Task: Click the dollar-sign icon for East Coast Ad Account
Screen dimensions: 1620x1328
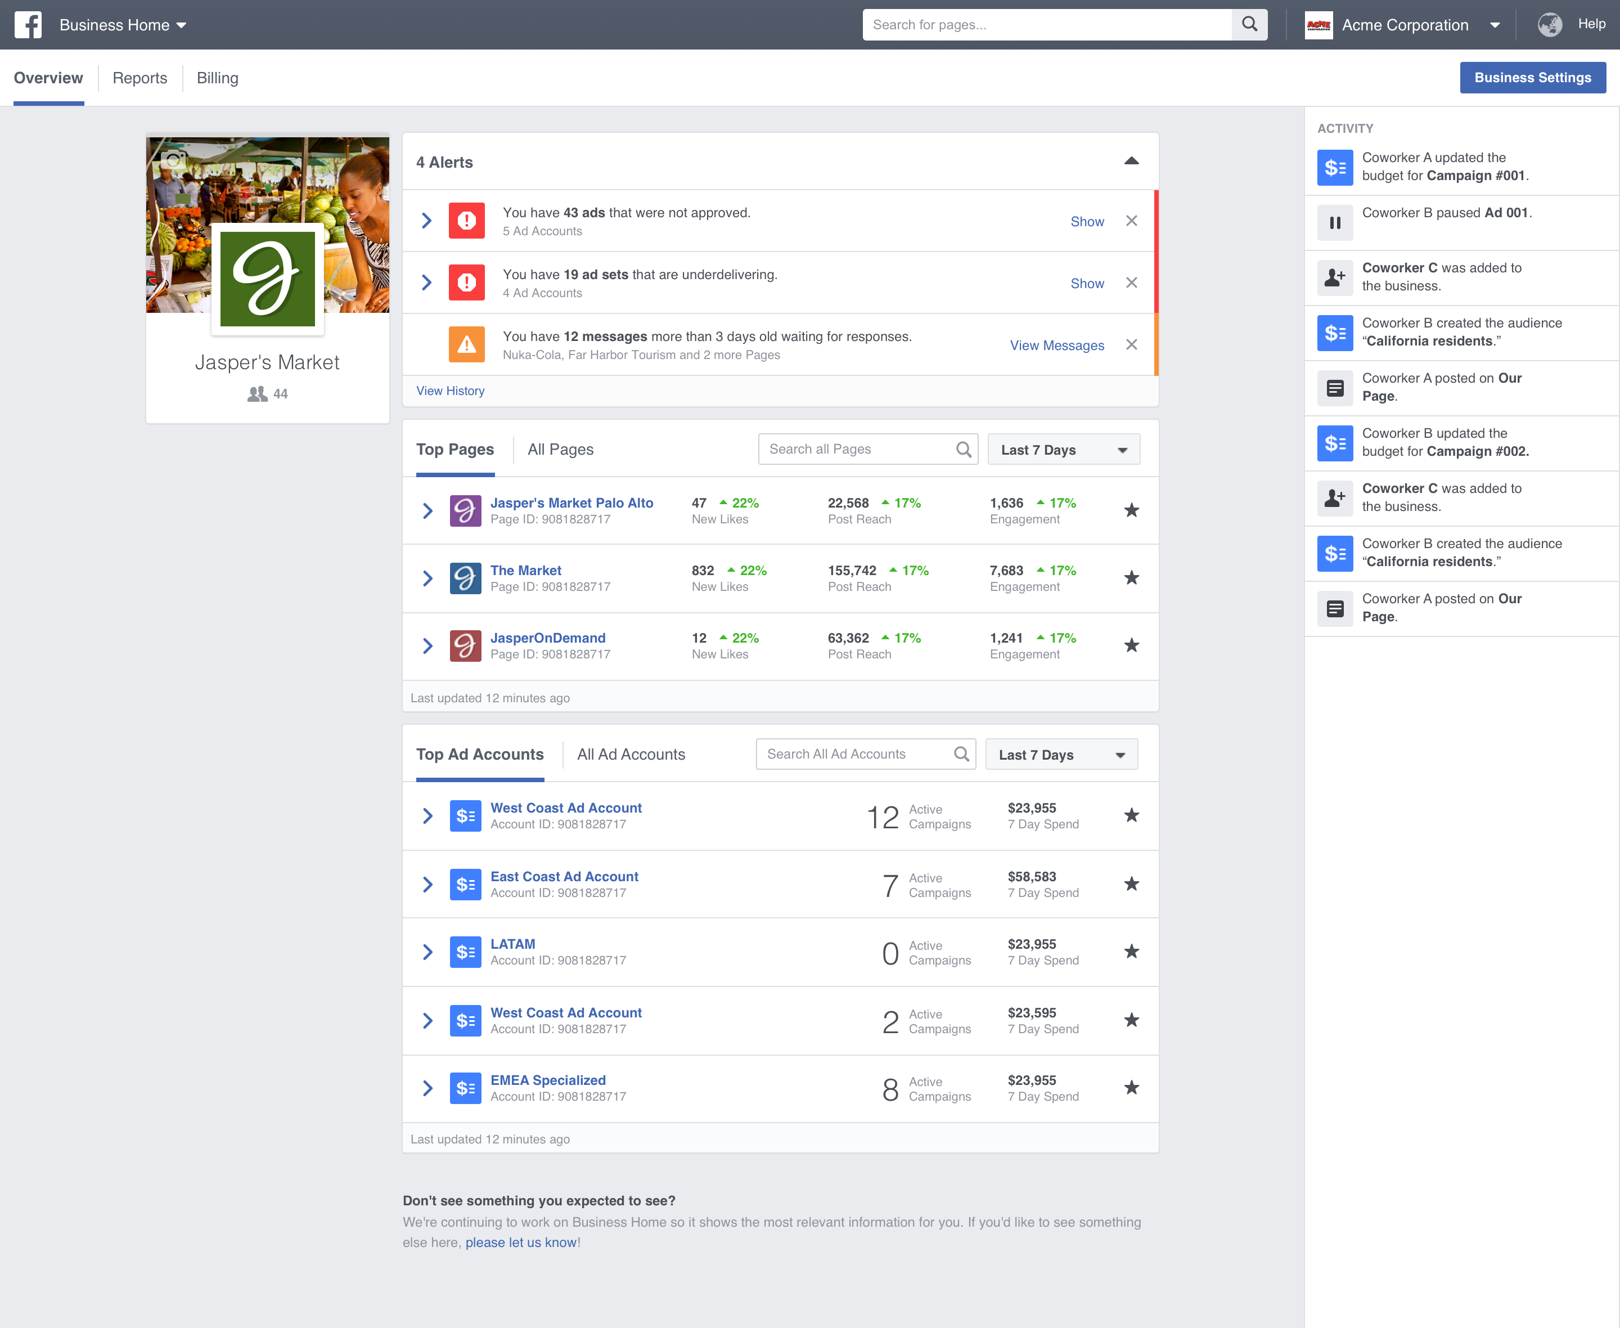Action: 467,883
